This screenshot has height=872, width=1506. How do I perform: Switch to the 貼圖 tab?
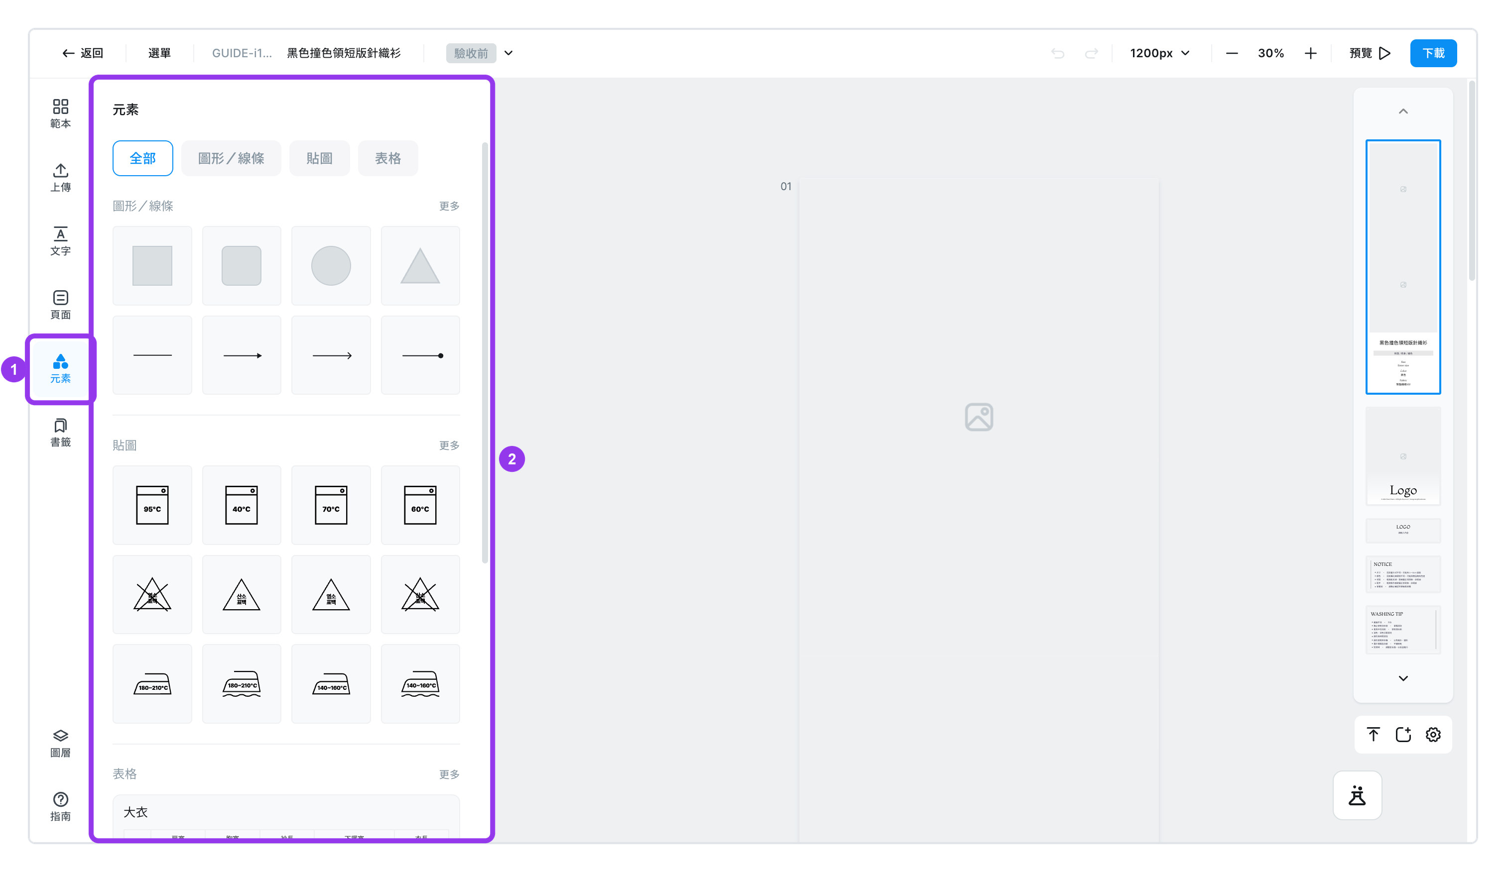point(320,158)
